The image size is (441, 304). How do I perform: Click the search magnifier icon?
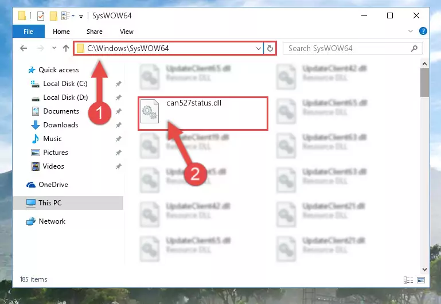click(x=414, y=48)
